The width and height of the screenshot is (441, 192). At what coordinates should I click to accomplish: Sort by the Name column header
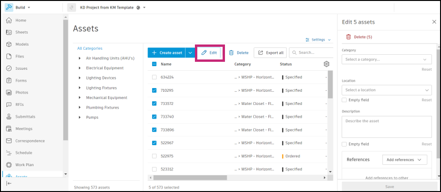point(166,64)
